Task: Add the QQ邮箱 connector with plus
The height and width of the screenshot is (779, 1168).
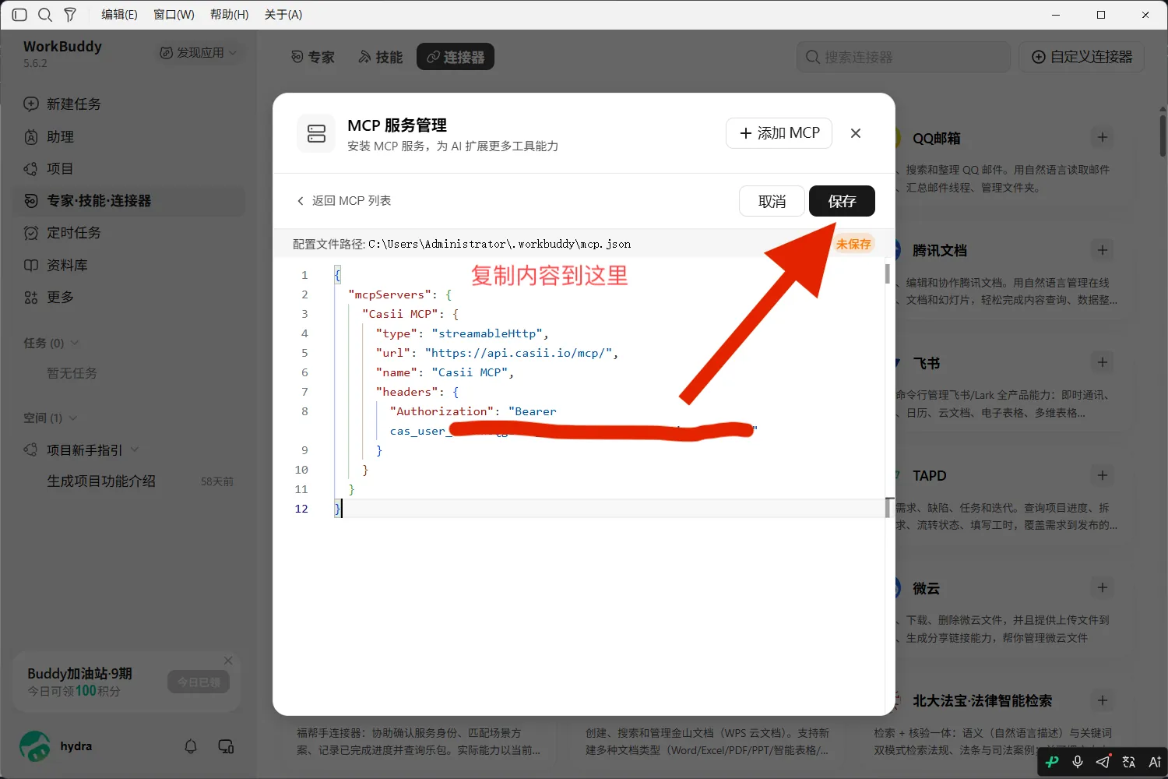Action: pyautogui.click(x=1103, y=137)
